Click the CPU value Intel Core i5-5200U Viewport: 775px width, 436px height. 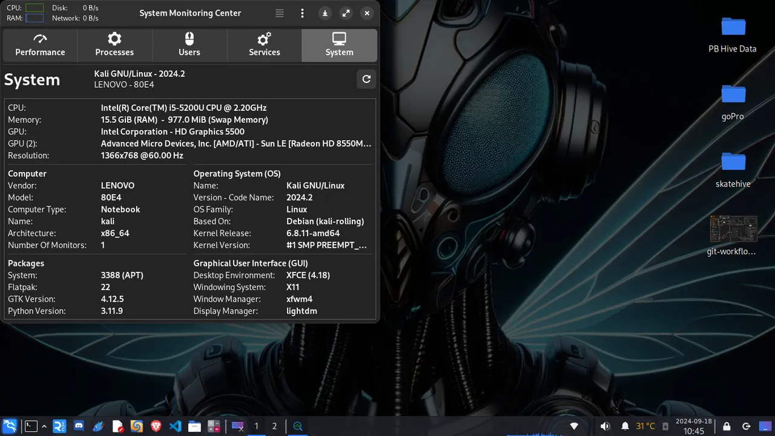tap(183, 108)
